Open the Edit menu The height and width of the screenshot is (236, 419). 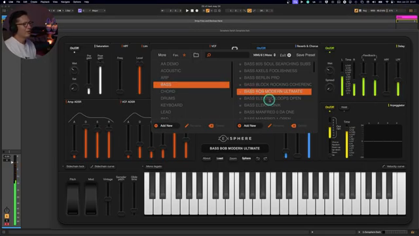[25, 2]
